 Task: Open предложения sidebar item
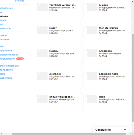tap(8, 59)
